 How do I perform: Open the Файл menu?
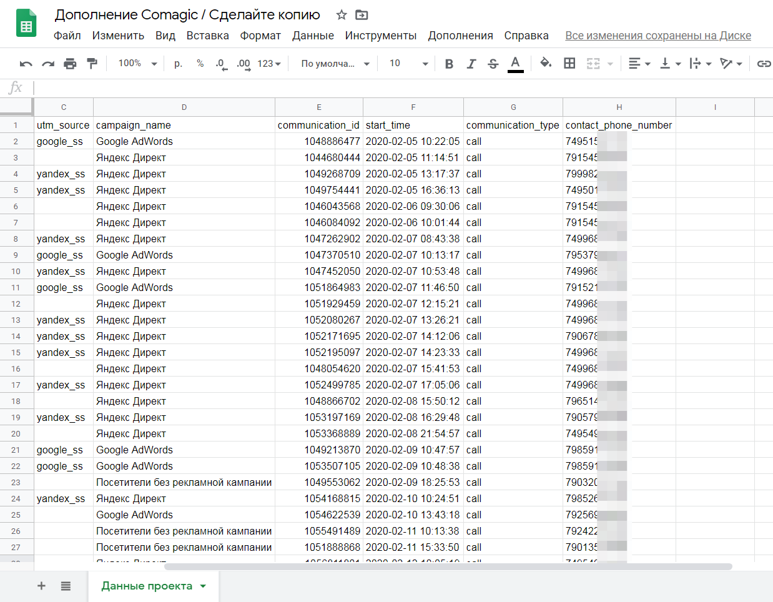tap(67, 36)
